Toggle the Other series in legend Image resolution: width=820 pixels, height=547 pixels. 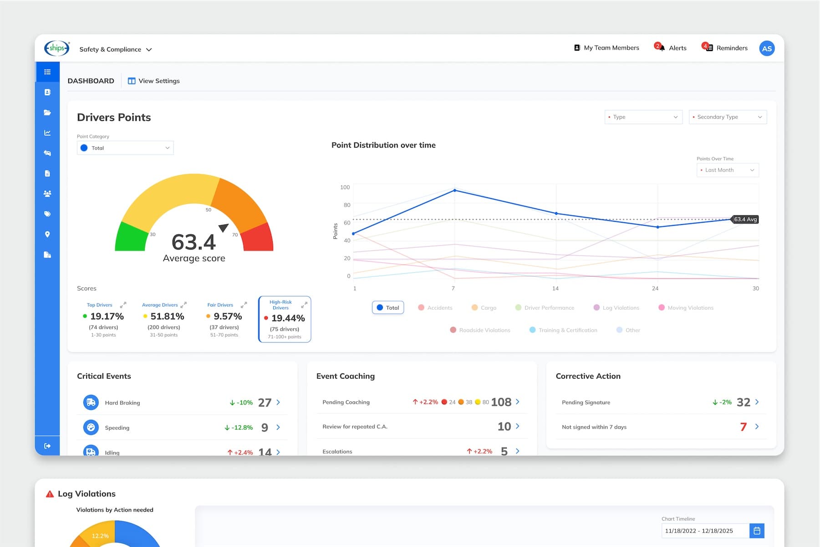(x=628, y=330)
